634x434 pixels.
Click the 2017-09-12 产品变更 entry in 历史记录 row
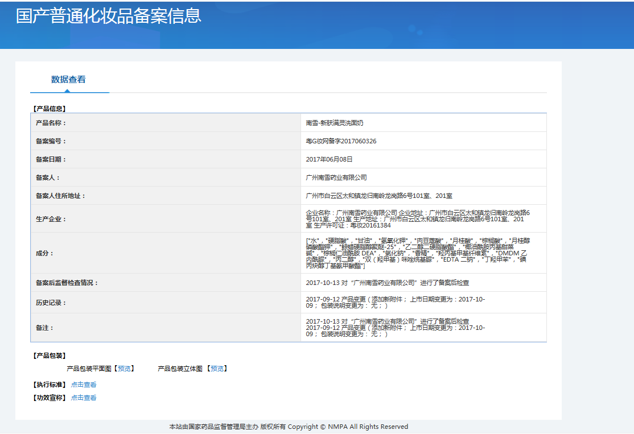(396, 303)
